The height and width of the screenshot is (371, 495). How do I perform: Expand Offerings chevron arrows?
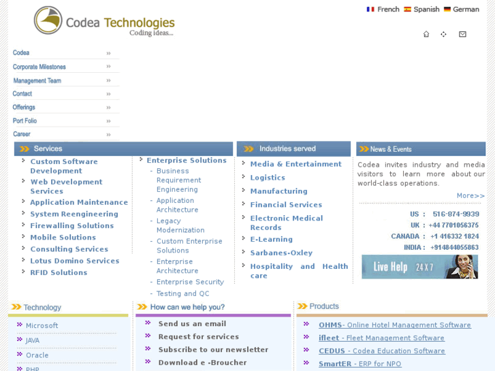coord(108,108)
